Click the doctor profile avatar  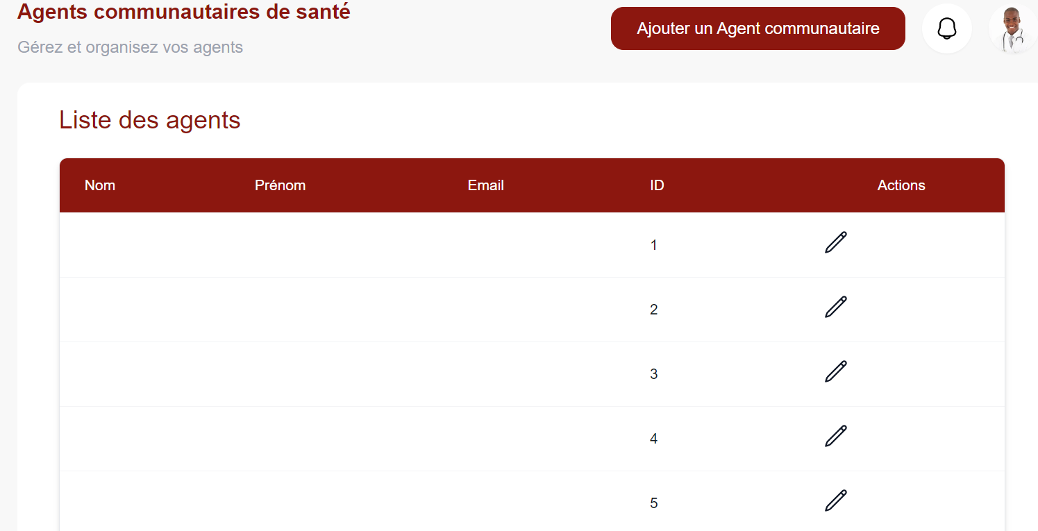click(x=1012, y=28)
